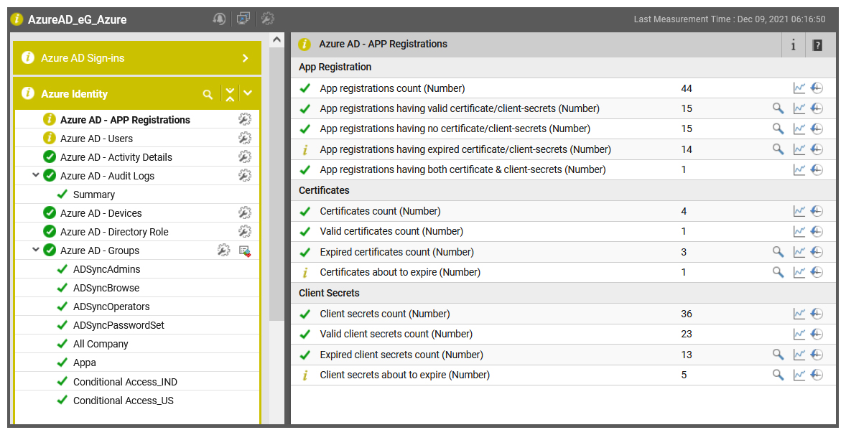The height and width of the screenshot is (435, 846).
Task: Click value 36 for Client secrets count
Action: point(687,314)
